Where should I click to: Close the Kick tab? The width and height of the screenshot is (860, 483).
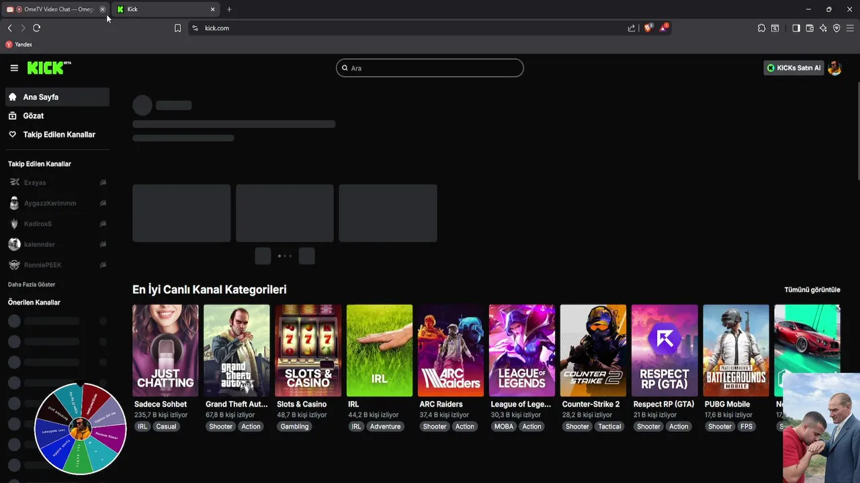click(213, 9)
